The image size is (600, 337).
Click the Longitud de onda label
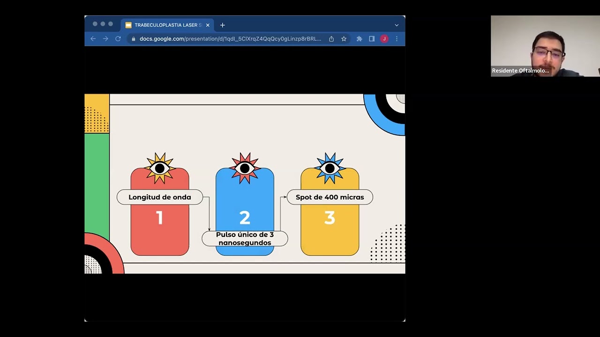[x=160, y=197]
